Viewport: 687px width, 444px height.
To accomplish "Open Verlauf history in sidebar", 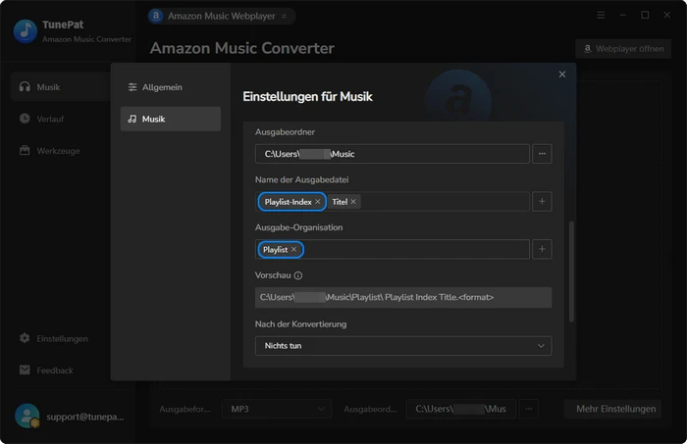I will coord(41,119).
